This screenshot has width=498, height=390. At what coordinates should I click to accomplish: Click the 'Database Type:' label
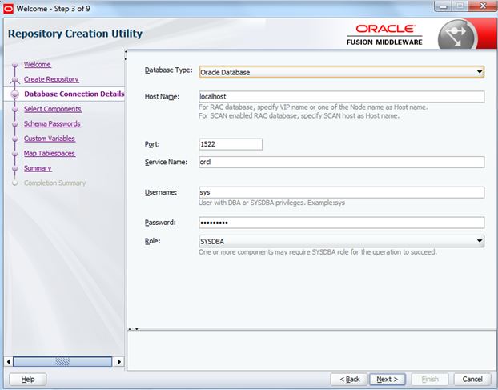168,70
